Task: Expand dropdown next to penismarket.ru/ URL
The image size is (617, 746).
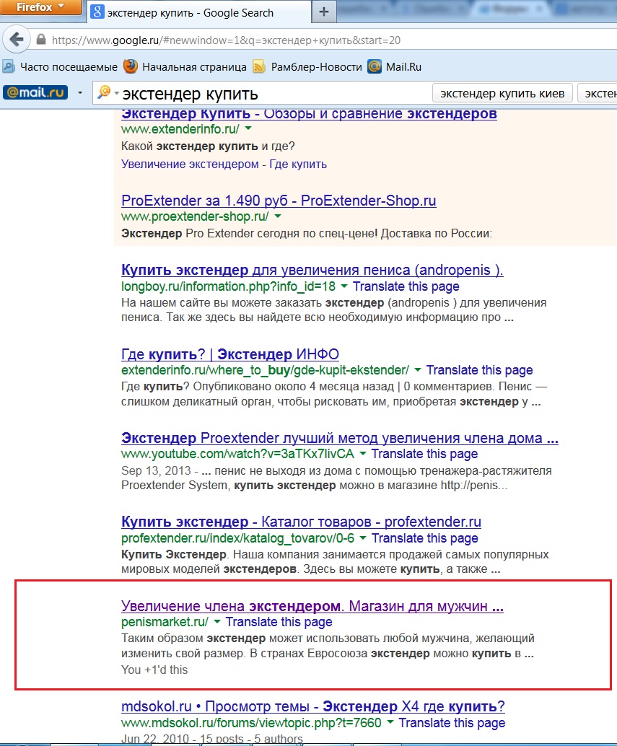Action: click(217, 621)
